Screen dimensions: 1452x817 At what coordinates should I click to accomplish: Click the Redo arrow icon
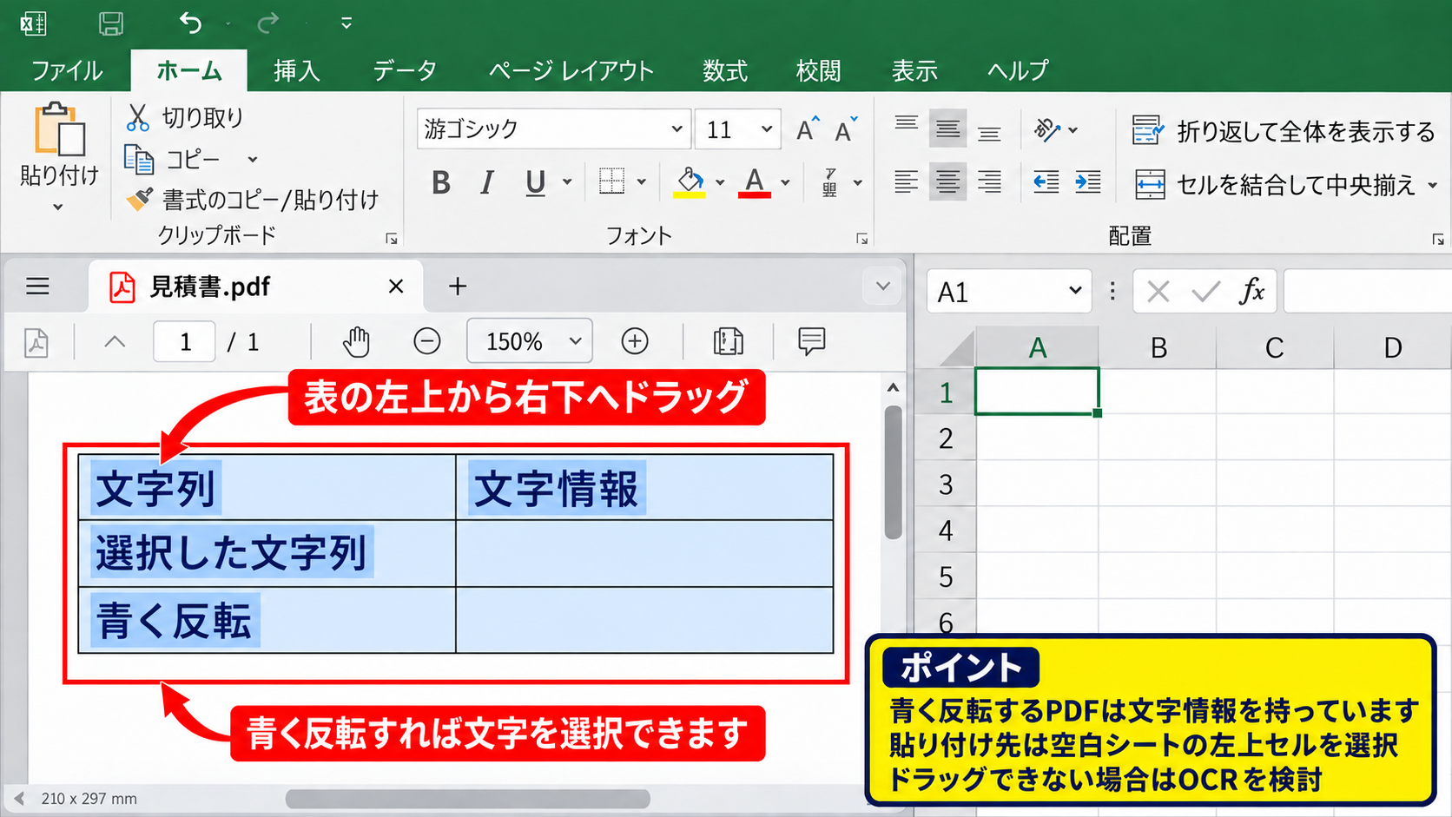[x=268, y=23]
